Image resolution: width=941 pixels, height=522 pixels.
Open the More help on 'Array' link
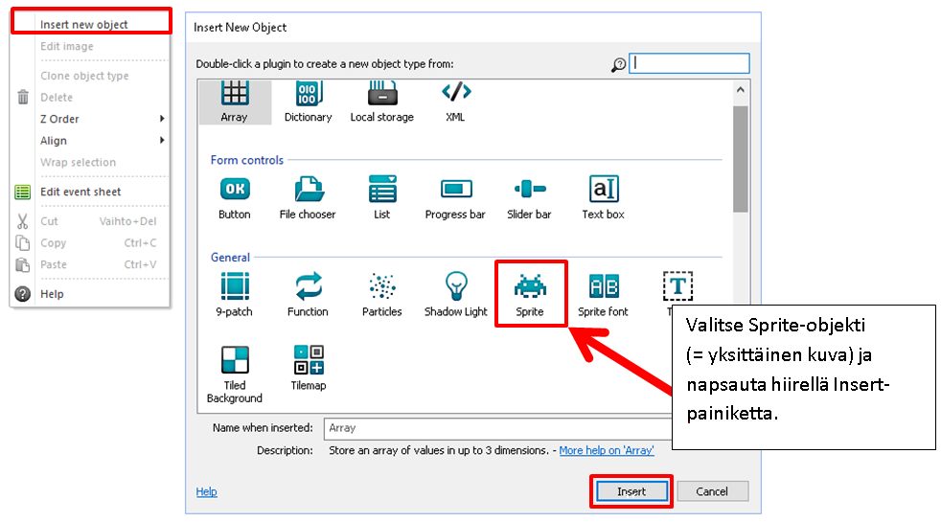point(606,450)
